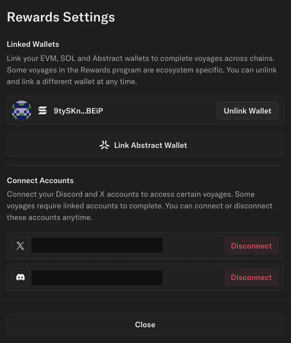The width and height of the screenshot is (291, 343).
Task: Click the Abstract logo icon
Action: point(104,145)
